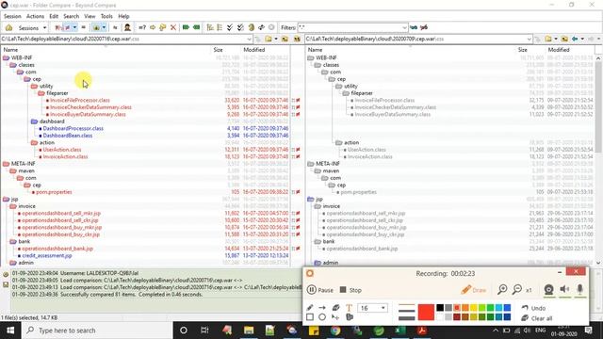The image size is (603, 339).
Task: Open View menu
Action: click(x=90, y=16)
